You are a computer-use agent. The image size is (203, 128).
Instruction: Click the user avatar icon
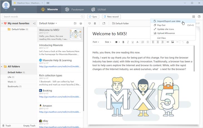[6, 5]
